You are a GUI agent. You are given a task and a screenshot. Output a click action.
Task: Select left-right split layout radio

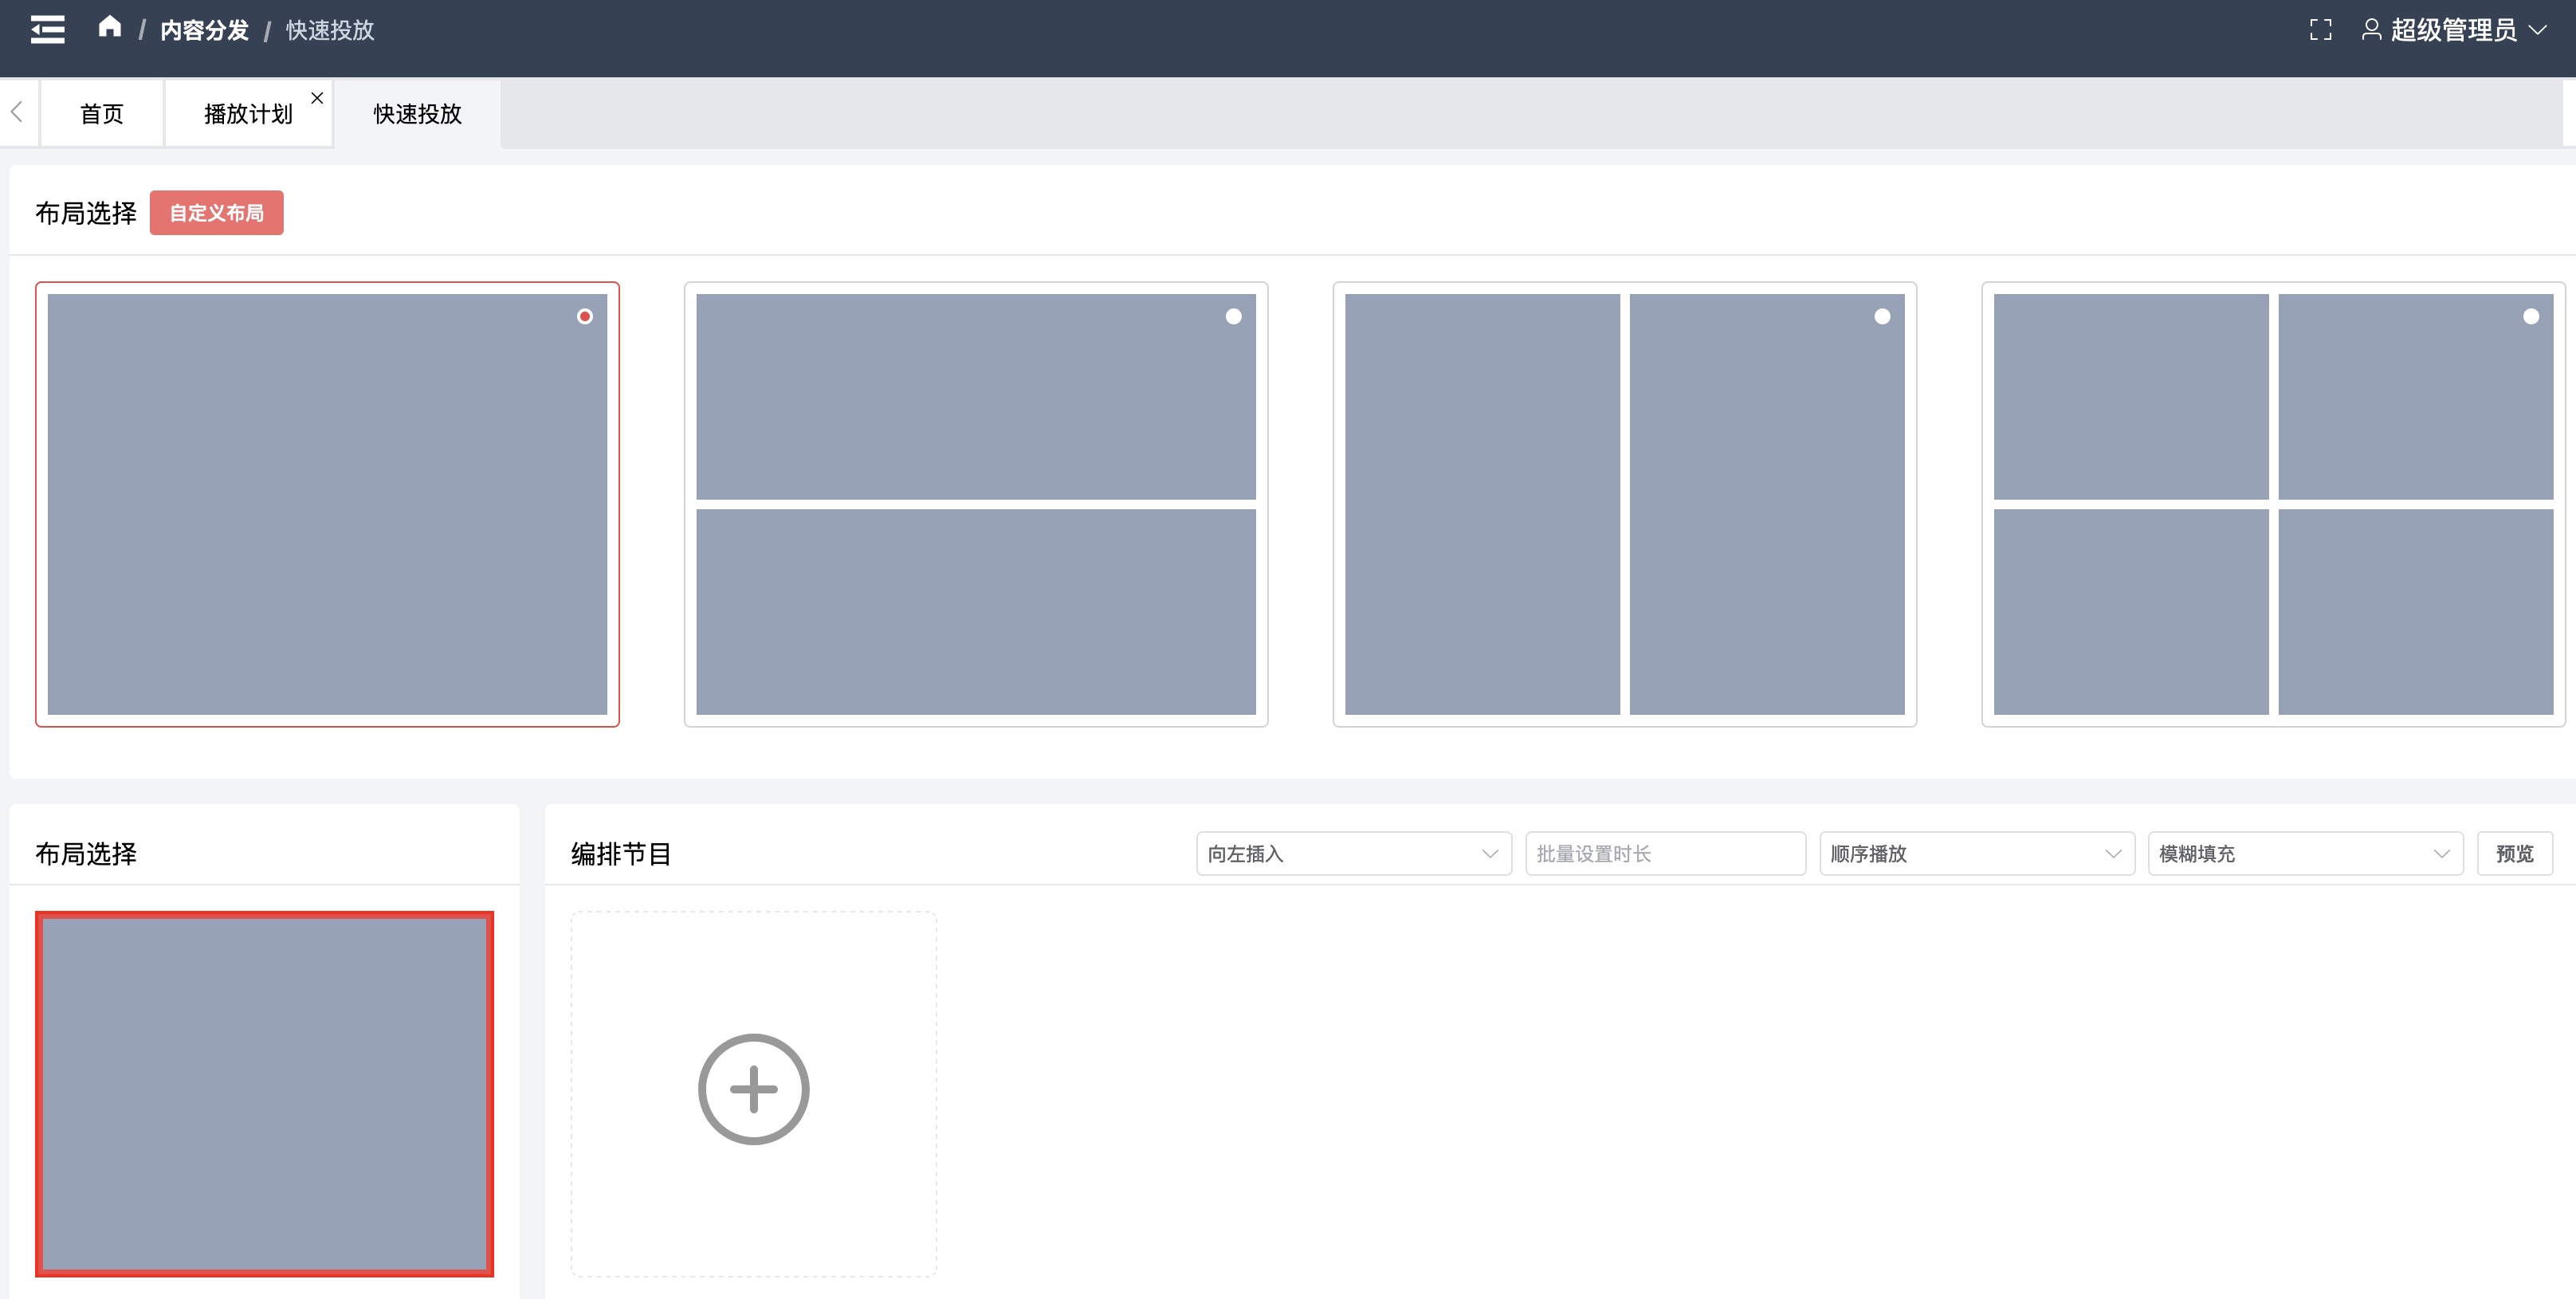(x=1882, y=316)
